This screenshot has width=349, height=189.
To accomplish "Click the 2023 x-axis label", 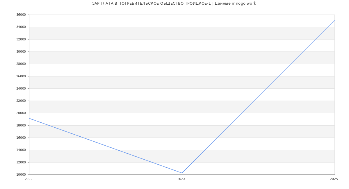I will (181, 179).
